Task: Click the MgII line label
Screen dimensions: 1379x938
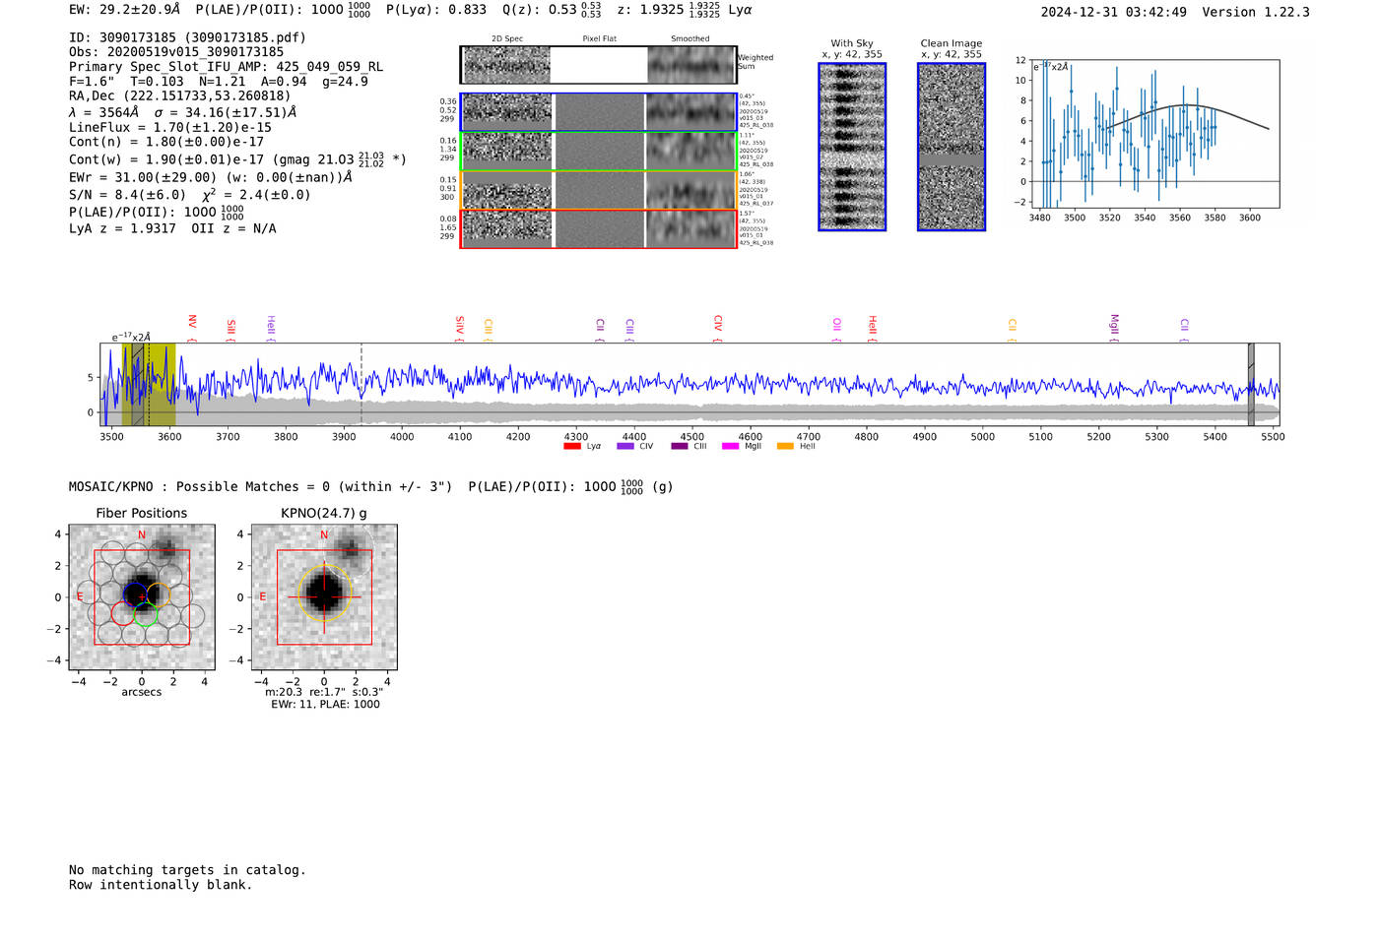Action: tap(1115, 324)
